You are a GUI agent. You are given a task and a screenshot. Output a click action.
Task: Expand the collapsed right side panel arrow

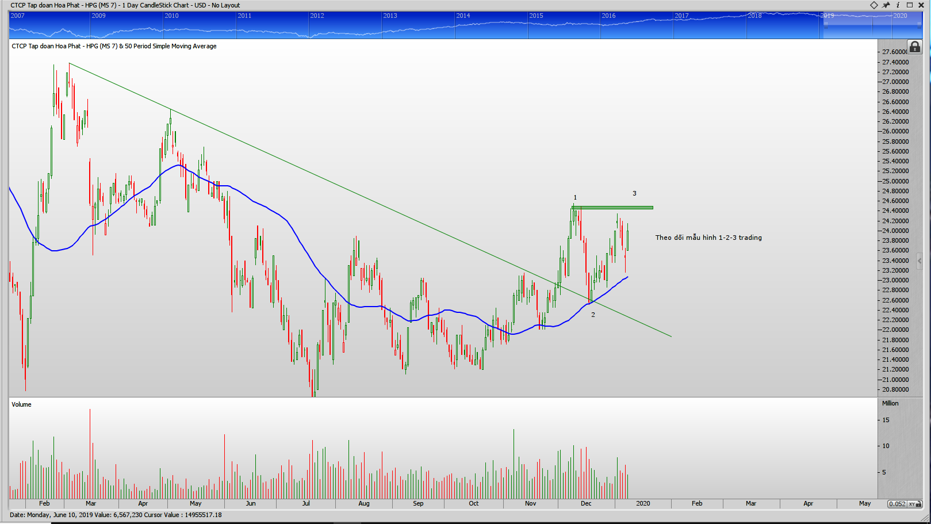pos(919,261)
